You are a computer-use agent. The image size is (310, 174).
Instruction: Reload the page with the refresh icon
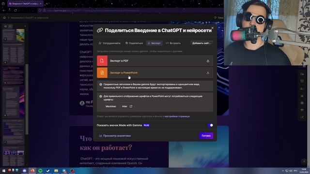(x=15, y=11)
